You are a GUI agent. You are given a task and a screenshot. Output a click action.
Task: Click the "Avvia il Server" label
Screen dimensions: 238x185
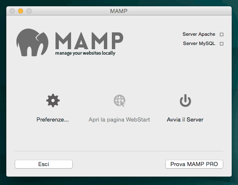(x=185, y=119)
